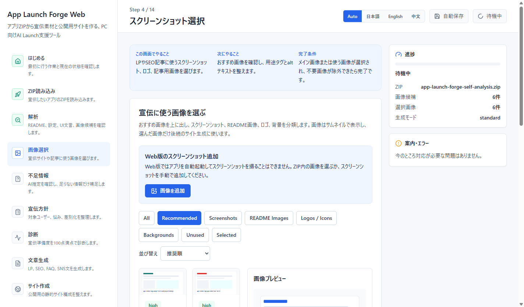524x307 pixels.
Task: Click the 自動保存 button
Action: (x=449, y=16)
